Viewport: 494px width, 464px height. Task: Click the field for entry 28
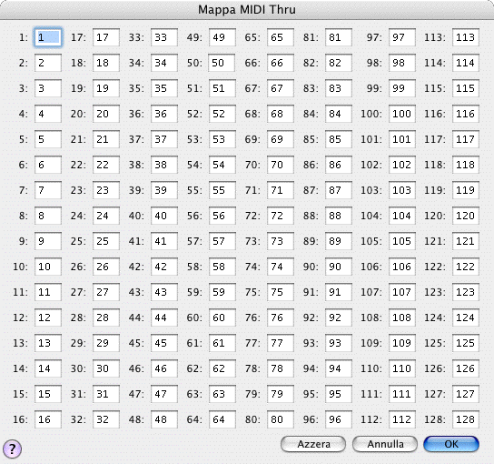pos(106,318)
